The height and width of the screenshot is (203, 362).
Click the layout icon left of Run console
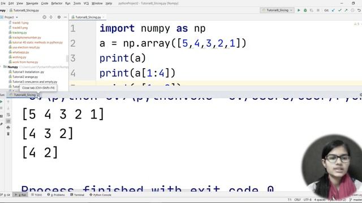[1, 116]
